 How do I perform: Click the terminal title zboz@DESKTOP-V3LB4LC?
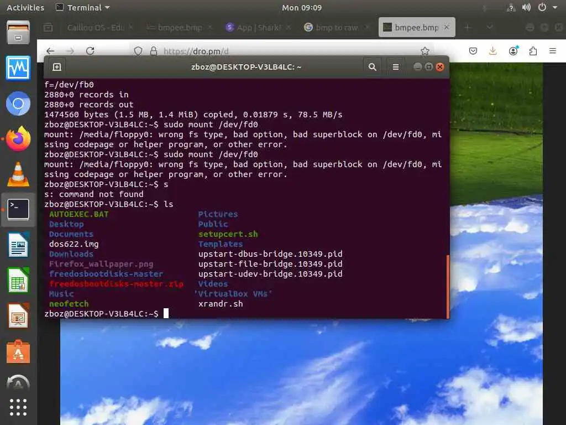click(246, 67)
